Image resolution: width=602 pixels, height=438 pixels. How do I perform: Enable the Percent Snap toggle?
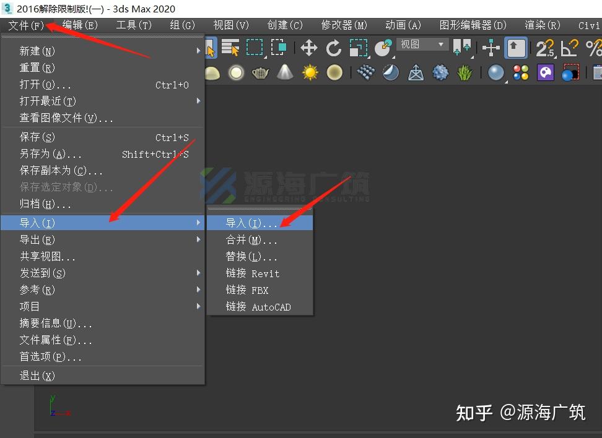[x=593, y=48]
